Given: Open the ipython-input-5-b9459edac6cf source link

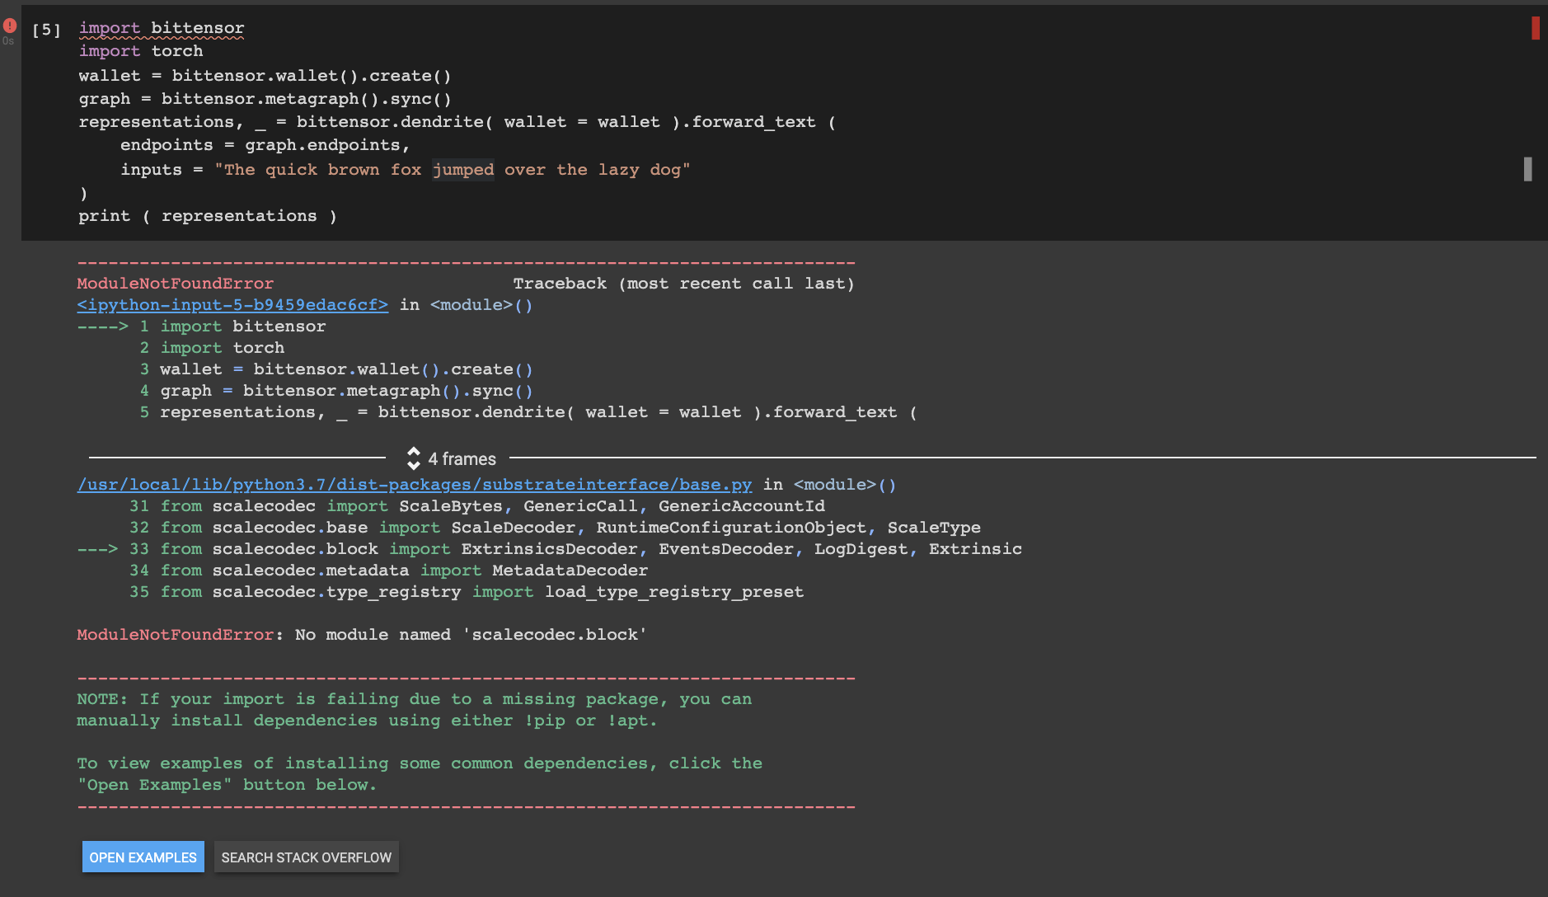Looking at the screenshot, I should coord(232,304).
